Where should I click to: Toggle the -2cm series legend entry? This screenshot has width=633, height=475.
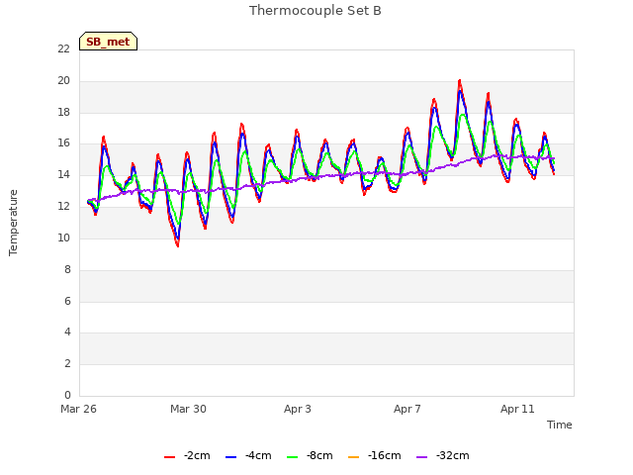187,455
